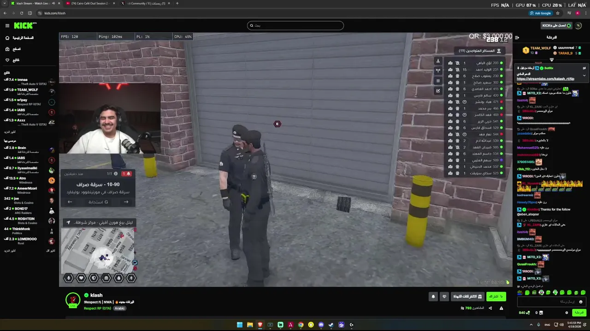Image resolution: width=590 pixels, height=331 pixels.
Task: Focus the Kick search box
Action: [x=295, y=25]
